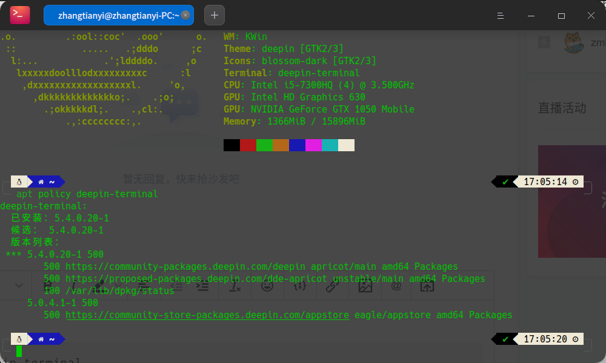Click the '直播活动' heading in background page

(562, 108)
